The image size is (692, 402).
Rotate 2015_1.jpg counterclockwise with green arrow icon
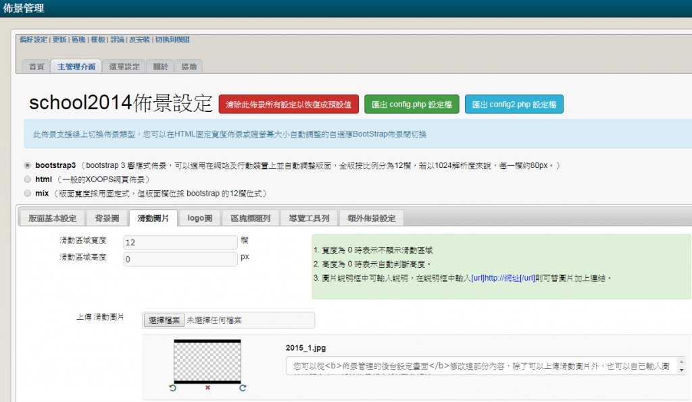coord(174,388)
